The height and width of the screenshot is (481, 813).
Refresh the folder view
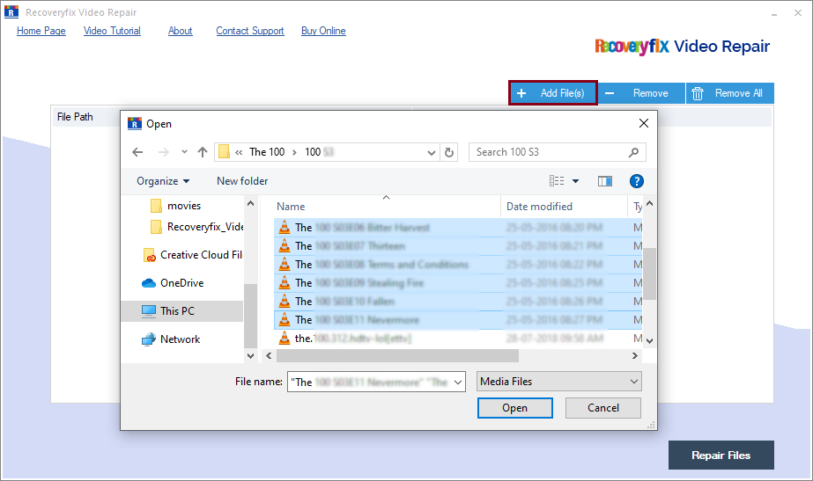coord(449,153)
